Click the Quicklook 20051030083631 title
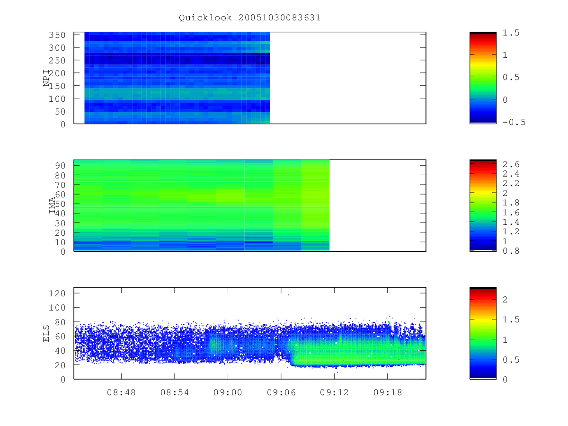 pyautogui.click(x=250, y=18)
